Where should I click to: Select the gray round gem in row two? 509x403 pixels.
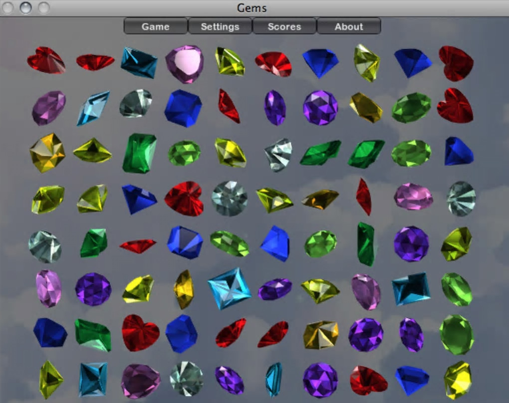click(136, 103)
